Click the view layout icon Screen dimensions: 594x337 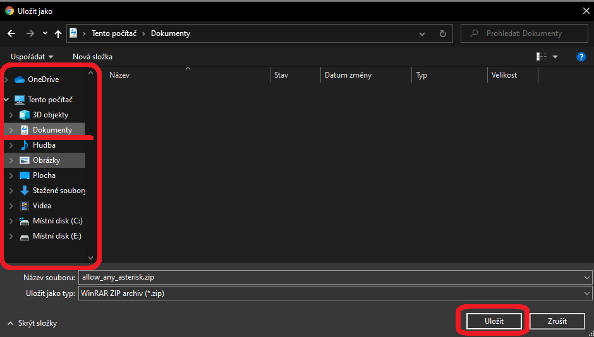[542, 57]
